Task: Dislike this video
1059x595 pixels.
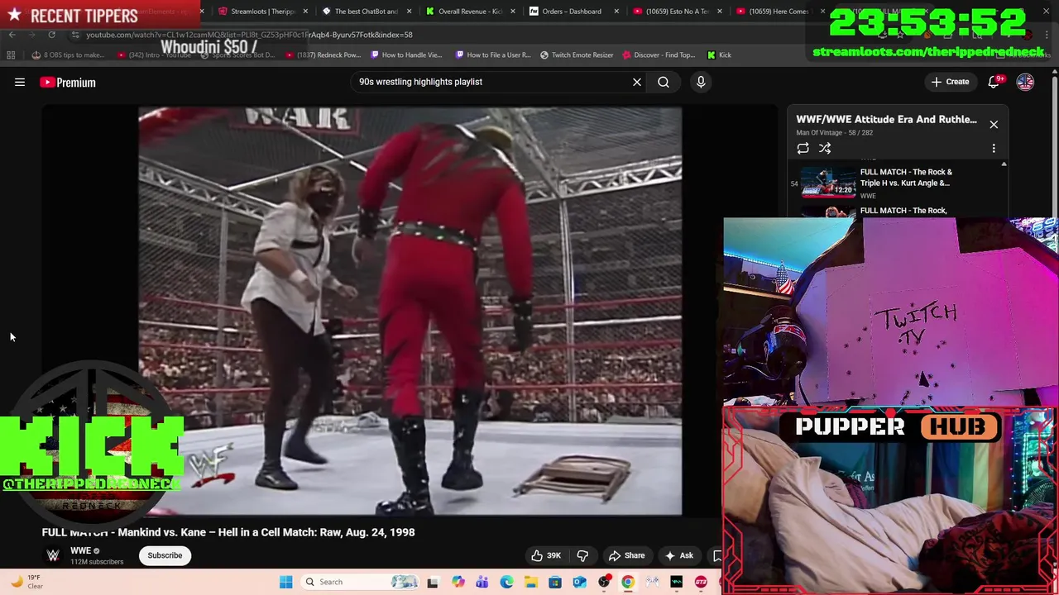Action: tap(582, 555)
